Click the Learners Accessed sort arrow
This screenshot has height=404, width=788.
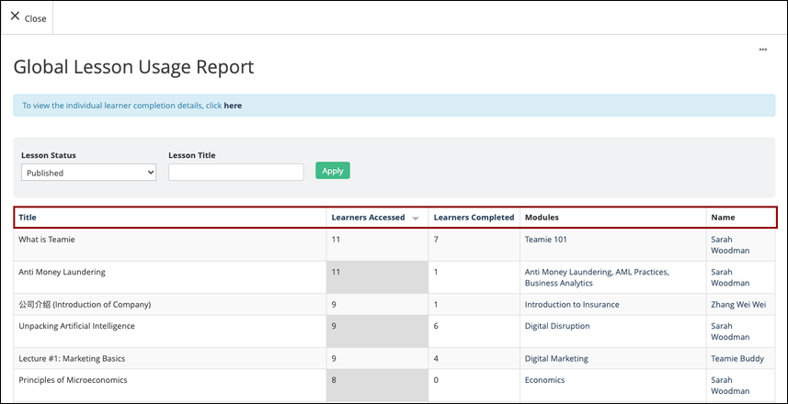tap(415, 219)
